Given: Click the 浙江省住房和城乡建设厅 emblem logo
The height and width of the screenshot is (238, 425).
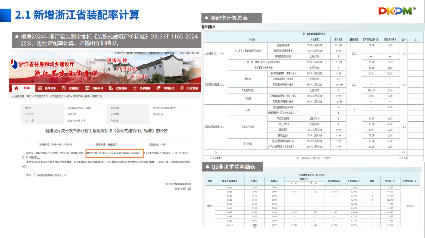Looking at the screenshot, I should 14,64.
